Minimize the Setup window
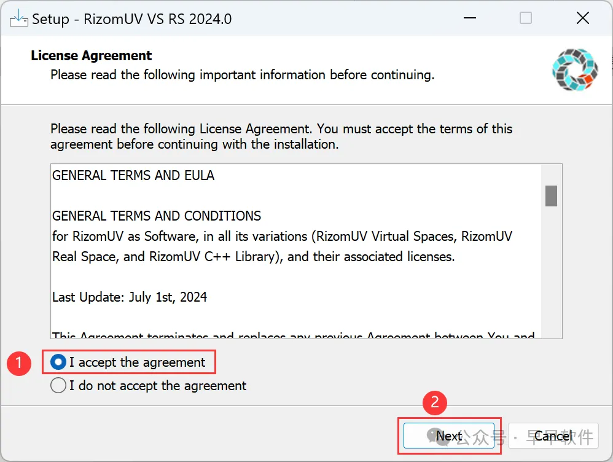This screenshot has width=613, height=462. pyautogui.click(x=470, y=18)
